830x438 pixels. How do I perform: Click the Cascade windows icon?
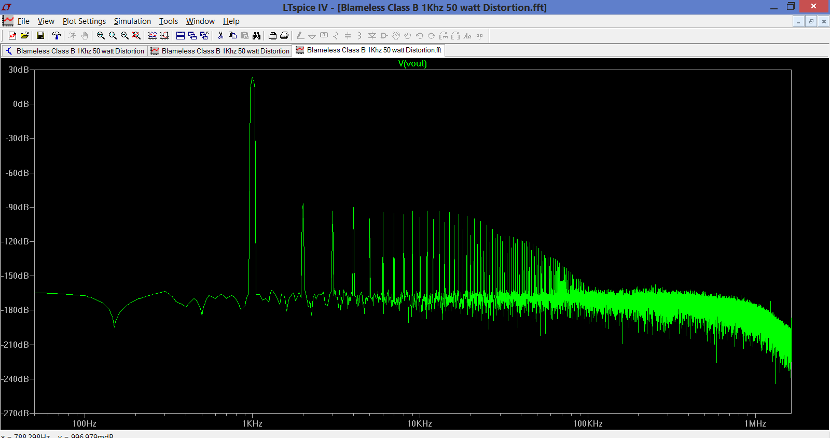tap(192, 36)
